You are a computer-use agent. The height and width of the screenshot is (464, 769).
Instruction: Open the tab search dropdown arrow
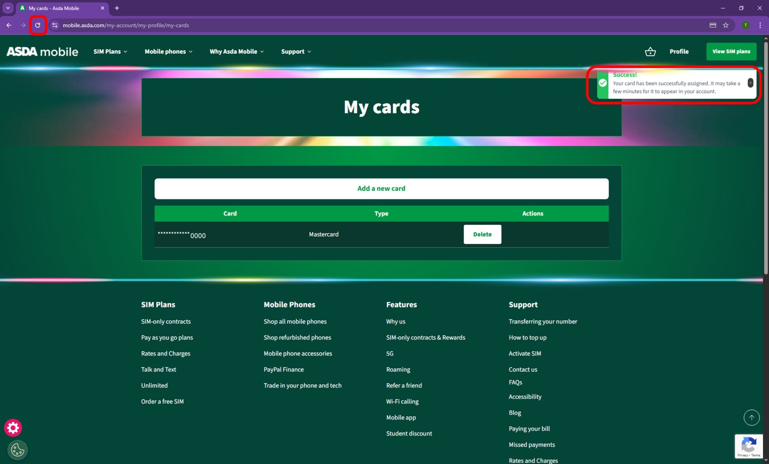(8, 8)
